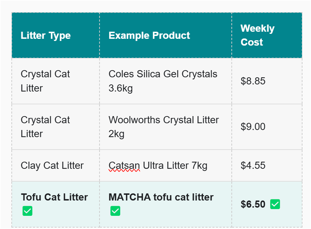Click the Clay Cat Litter cell
311x229 pixels.
coord(52,166)
